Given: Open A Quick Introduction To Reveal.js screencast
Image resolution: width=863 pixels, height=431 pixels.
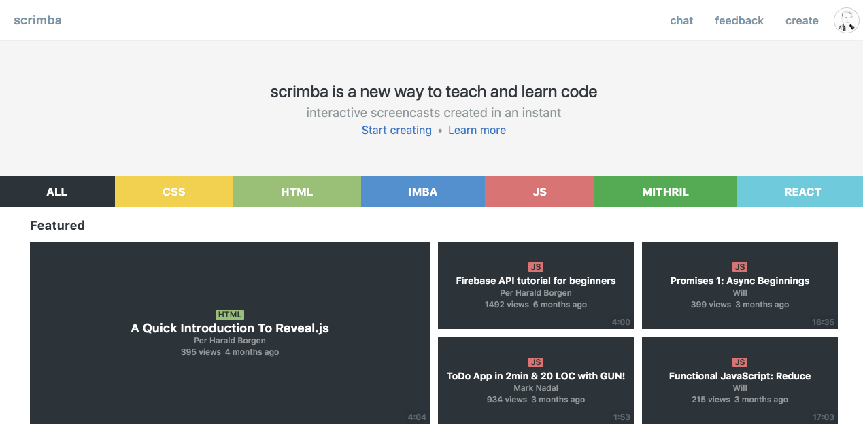Looking at the screenshot, I should click(230, 328).
